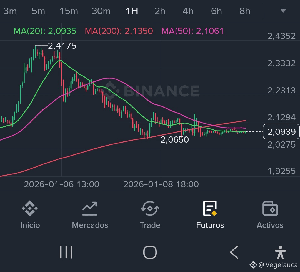The image size is (300, 272).
Task: Expand the timeframe dropdown arrow
Action: click(283, 11)
